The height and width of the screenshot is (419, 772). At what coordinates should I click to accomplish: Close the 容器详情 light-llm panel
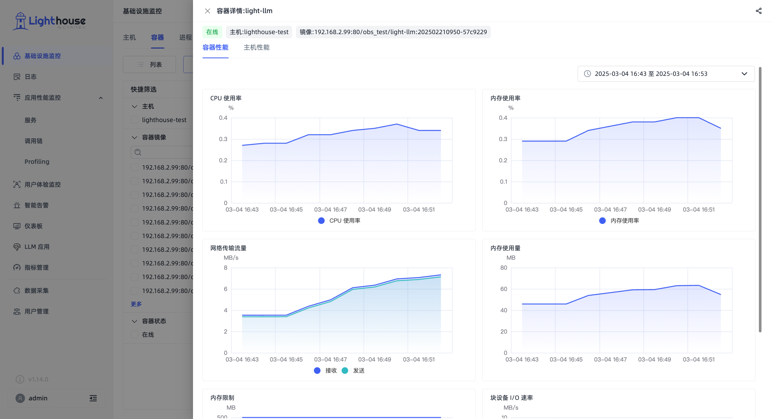tap(207, 11)
